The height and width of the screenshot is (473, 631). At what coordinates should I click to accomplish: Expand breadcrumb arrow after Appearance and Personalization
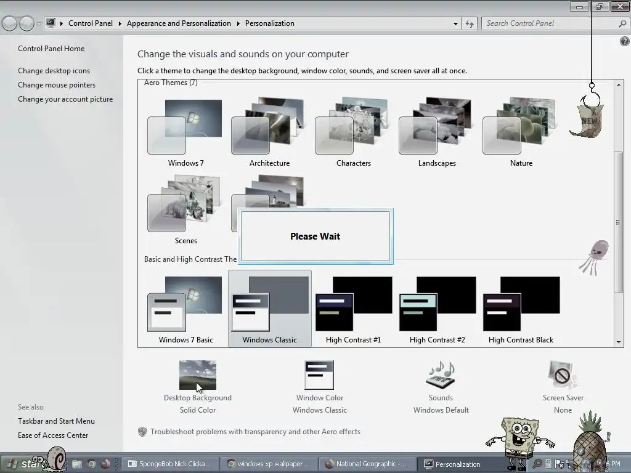(x=238, y=24)
